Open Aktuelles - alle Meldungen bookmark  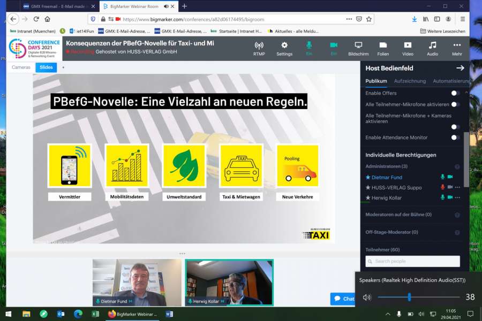[293, 31]
